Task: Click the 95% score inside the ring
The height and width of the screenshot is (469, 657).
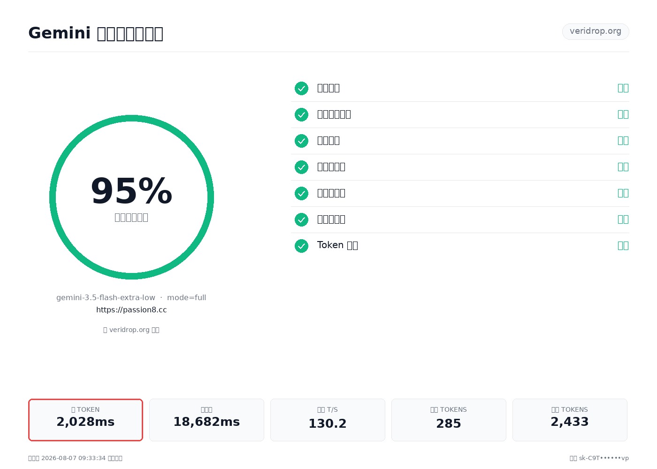Action: [x=131, y=191]
